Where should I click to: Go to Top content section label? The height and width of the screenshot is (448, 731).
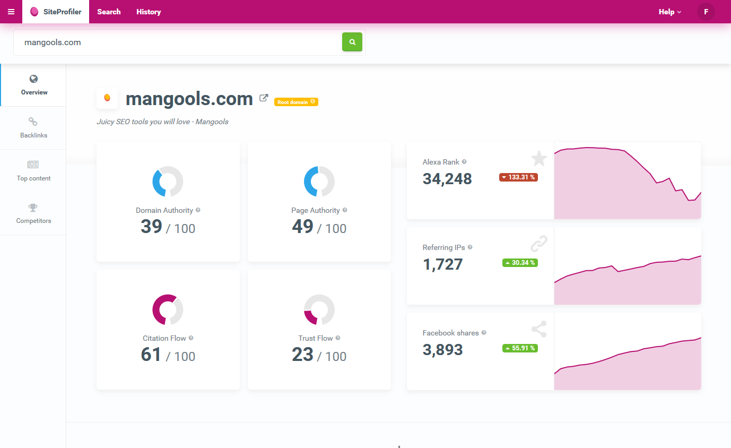(33, 178)
